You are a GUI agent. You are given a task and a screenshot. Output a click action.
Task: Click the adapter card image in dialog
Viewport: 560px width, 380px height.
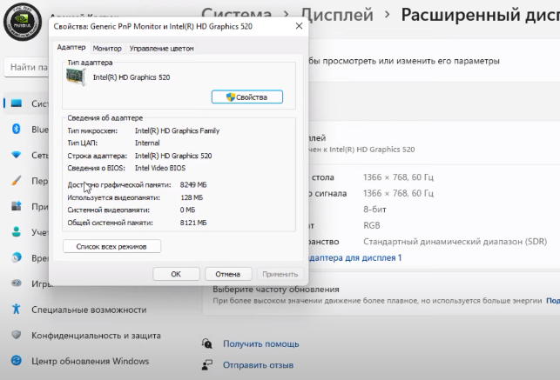tap(76, 77)
